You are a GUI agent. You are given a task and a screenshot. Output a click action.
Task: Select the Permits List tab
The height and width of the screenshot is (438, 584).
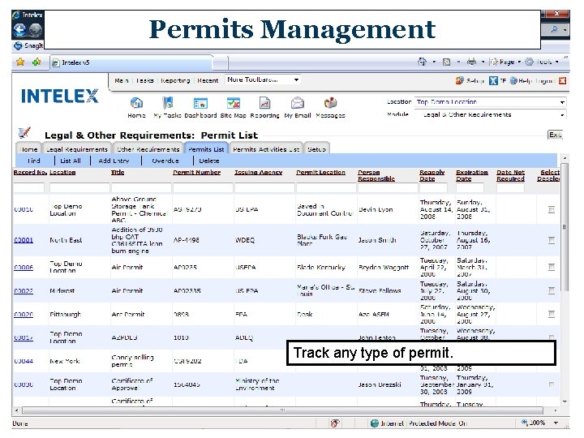click(206, 149)
